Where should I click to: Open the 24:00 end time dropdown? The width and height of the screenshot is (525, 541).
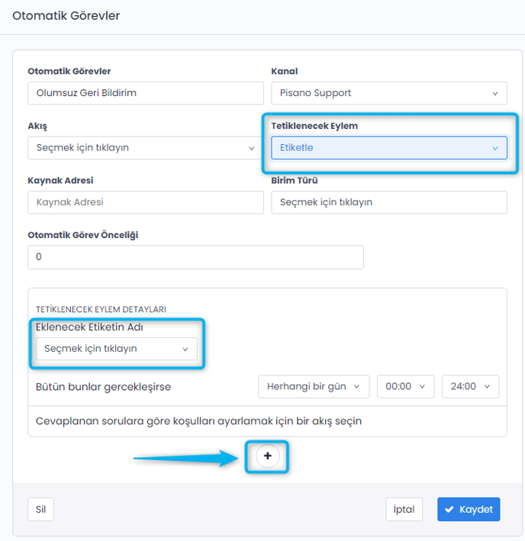[x=470, y=387]
